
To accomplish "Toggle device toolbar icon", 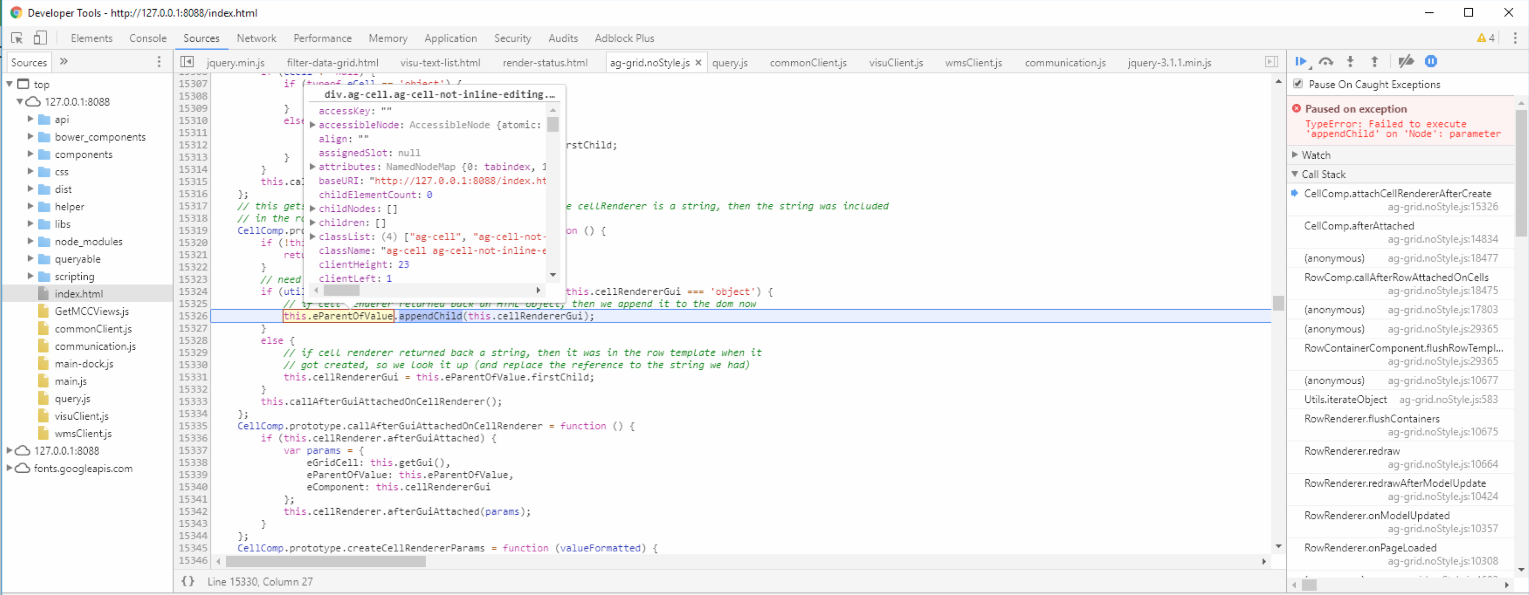I will 40,38.
